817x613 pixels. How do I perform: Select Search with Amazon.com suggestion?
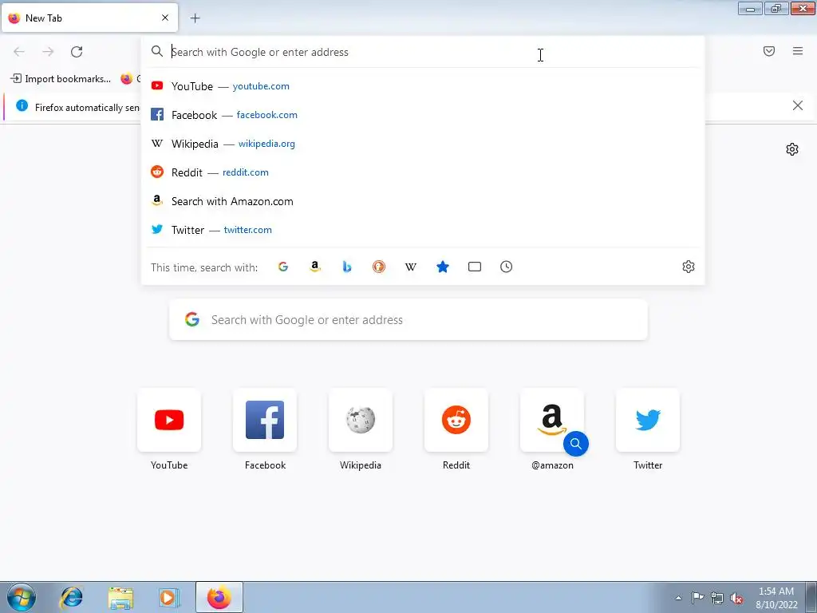(x=423, y=201)
